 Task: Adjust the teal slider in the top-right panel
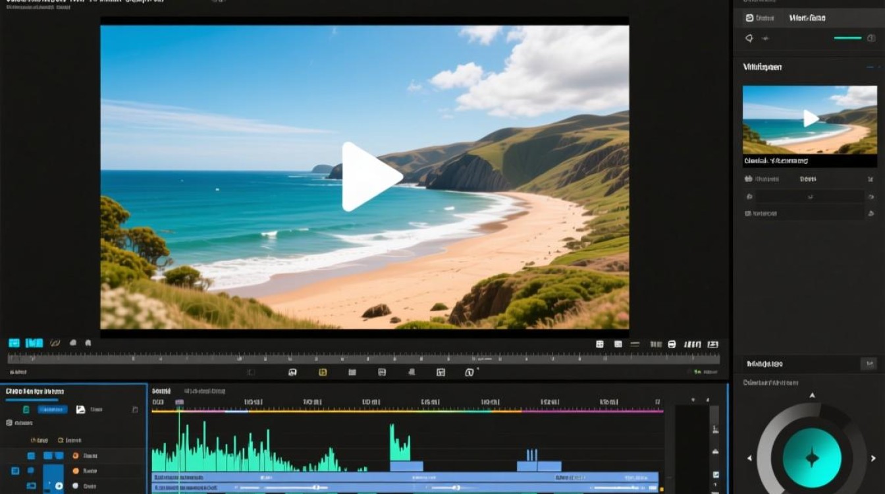coord(847,38)
